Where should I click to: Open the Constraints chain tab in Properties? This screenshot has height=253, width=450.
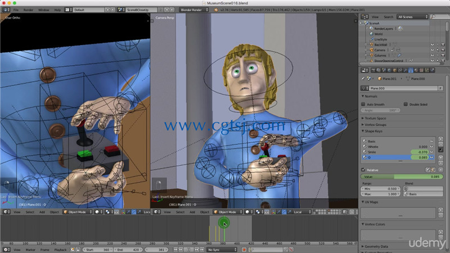[x=400, y=70]
